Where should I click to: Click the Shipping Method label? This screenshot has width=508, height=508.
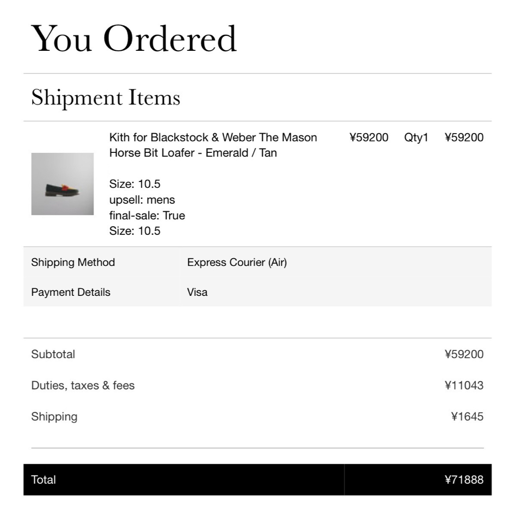coord(73,262)
